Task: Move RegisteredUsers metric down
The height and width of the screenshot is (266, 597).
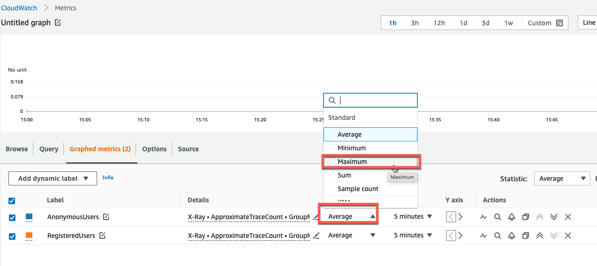Action: (x=554, y=236)
